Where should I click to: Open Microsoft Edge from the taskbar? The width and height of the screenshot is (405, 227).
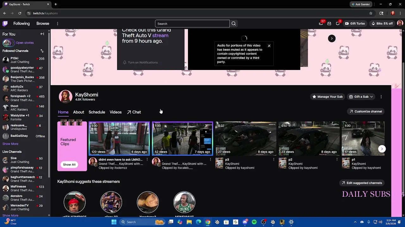click(x=198, y=222)
